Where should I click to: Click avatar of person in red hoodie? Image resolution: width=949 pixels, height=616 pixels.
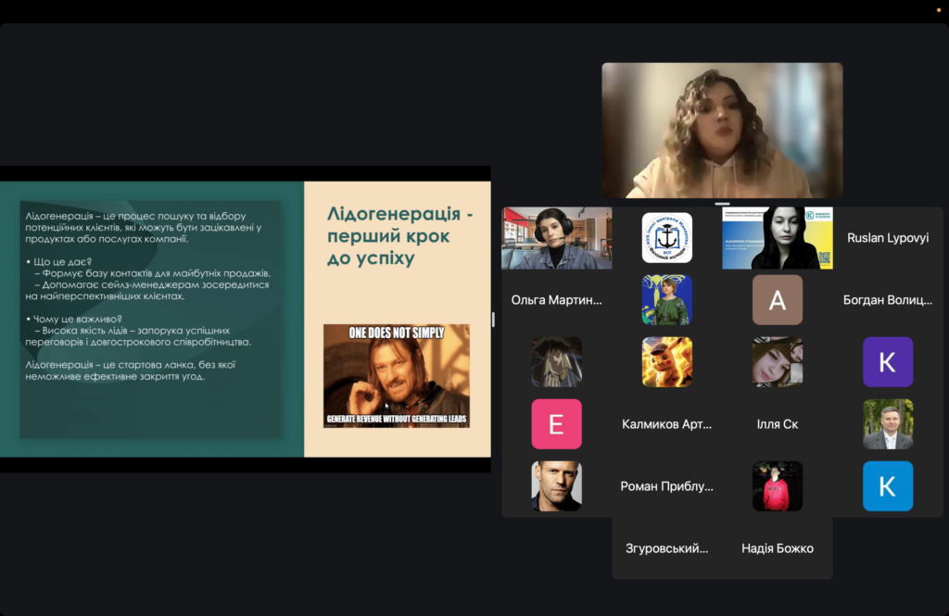(x=778, y=486)
